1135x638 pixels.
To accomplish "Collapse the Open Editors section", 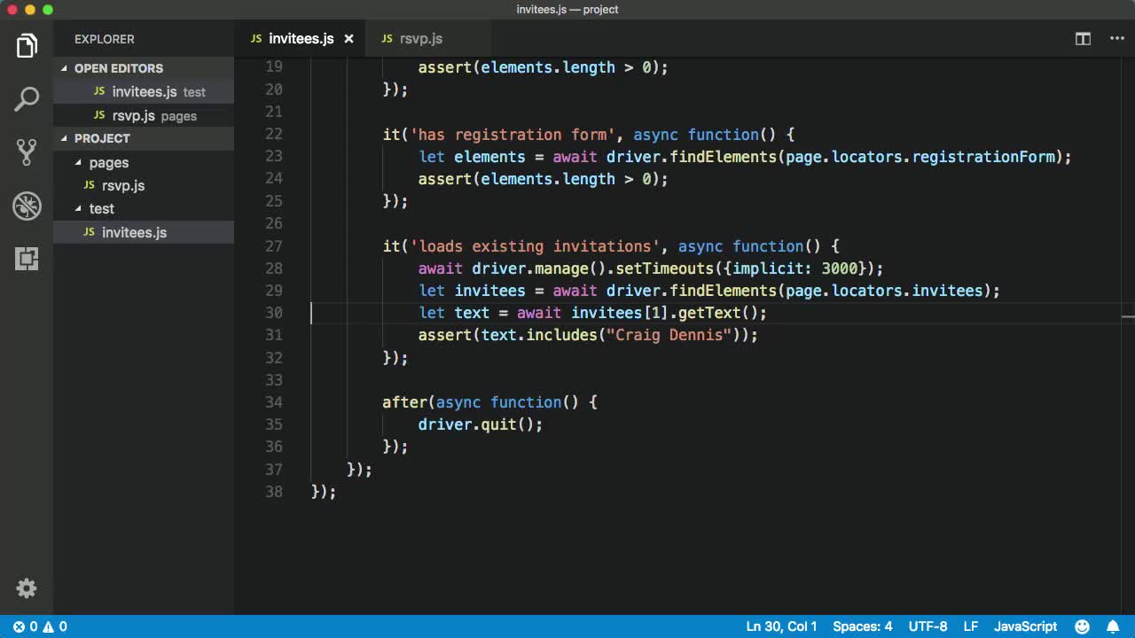I will (x=118, y=68).
